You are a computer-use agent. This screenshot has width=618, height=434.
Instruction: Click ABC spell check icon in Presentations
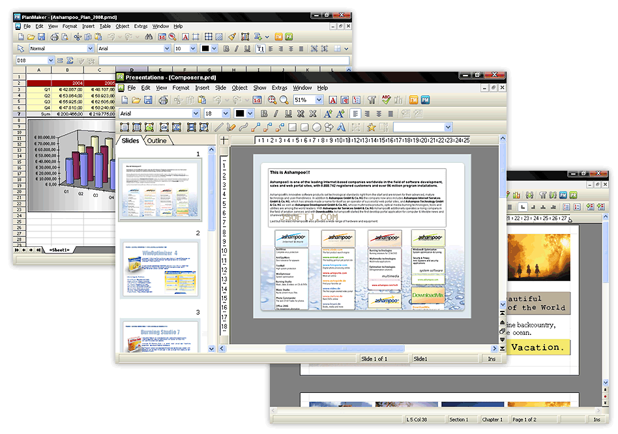click(x=386, y=100)
